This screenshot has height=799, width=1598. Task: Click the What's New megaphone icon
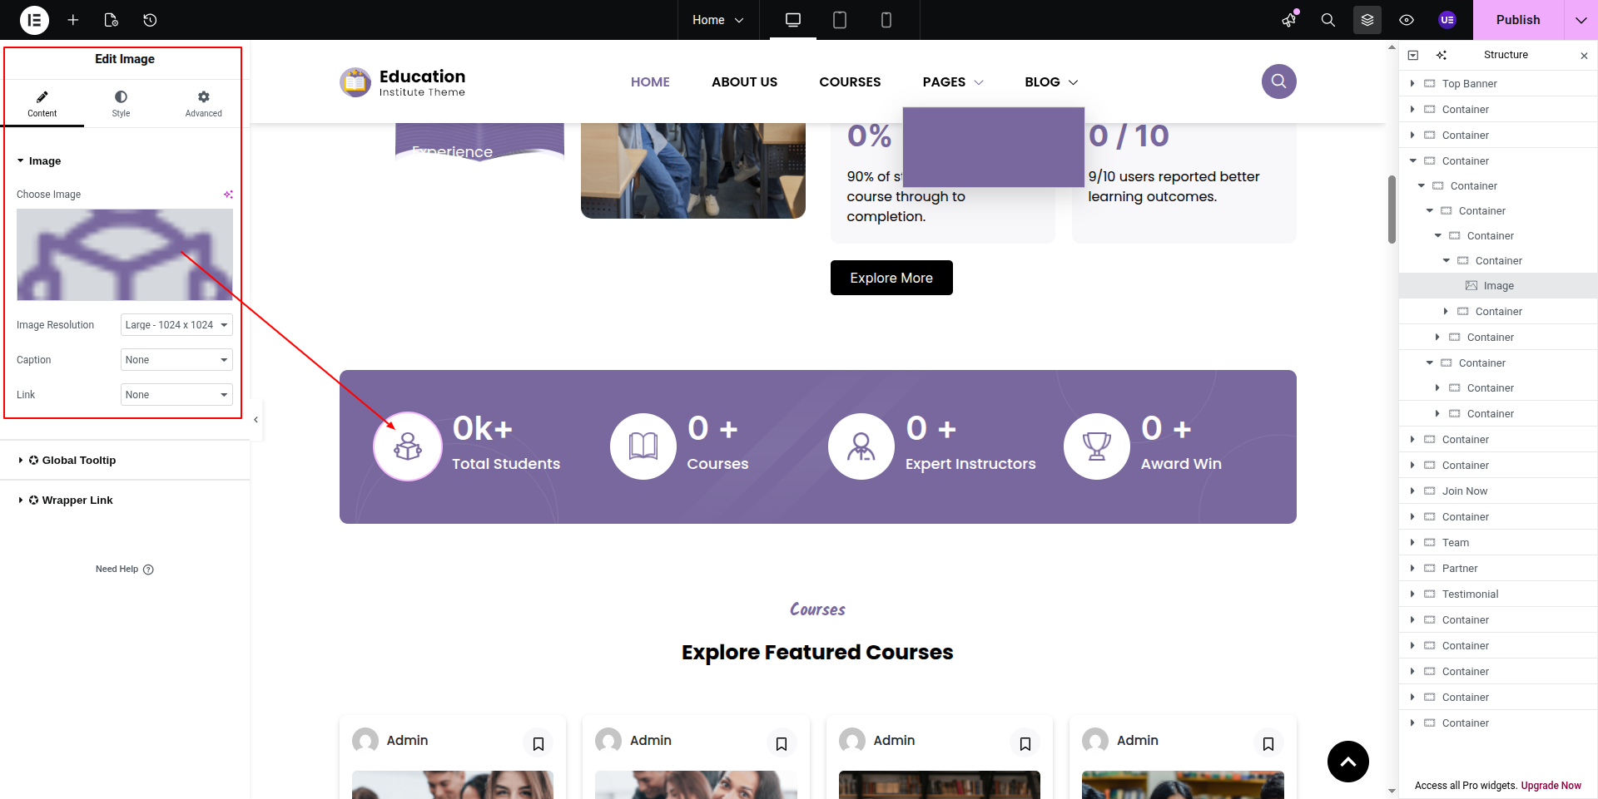tap(1289, 20)
